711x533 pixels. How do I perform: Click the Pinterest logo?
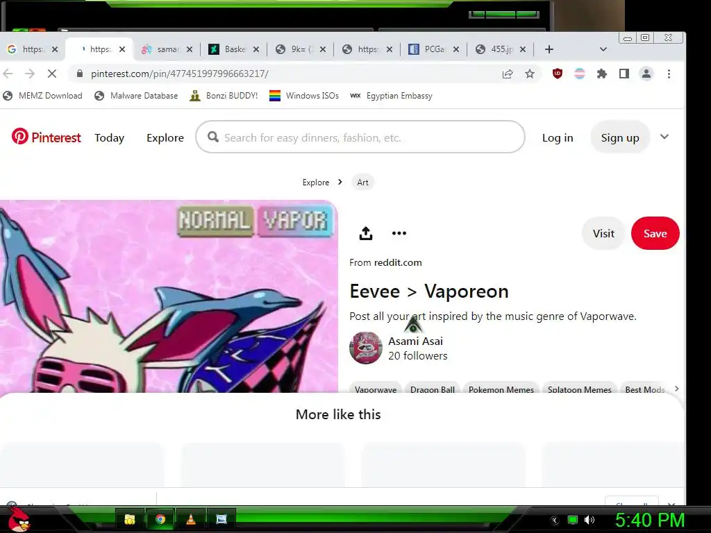[47, 137]
